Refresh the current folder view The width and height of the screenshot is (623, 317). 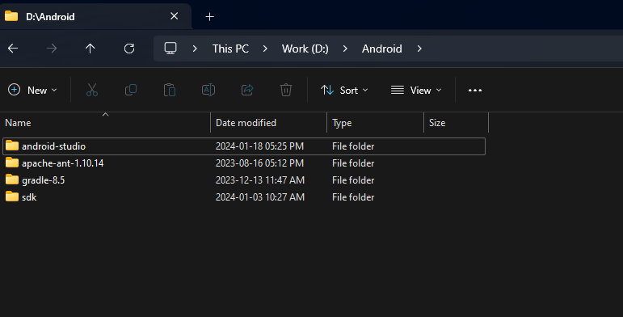[x=129, y=49]
